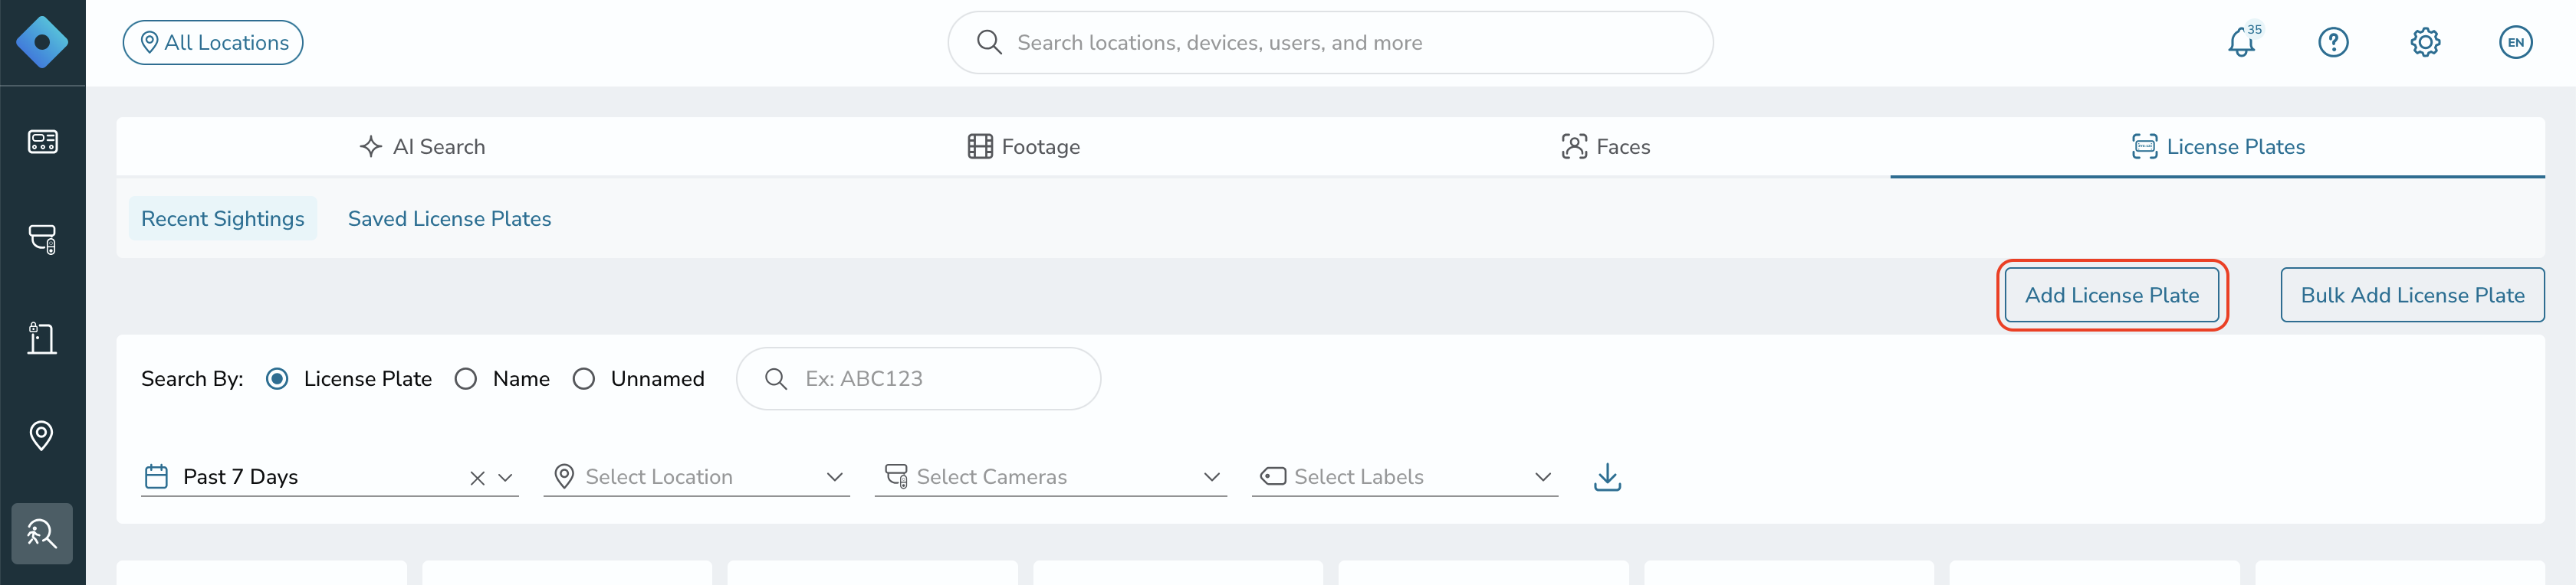Open the people search sidebar icon

[42, 533]
